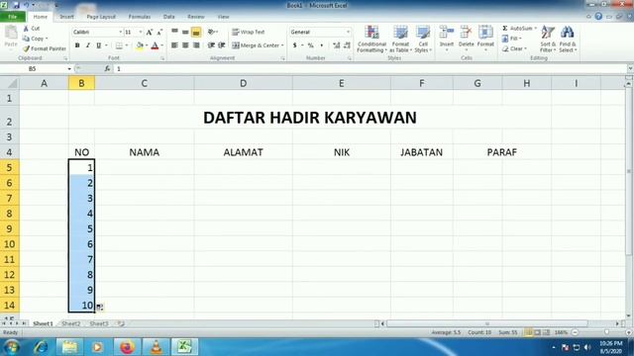Screen dimensions: 634x356
Task: Switch to the Data ribbon tab
Action: 169,17
